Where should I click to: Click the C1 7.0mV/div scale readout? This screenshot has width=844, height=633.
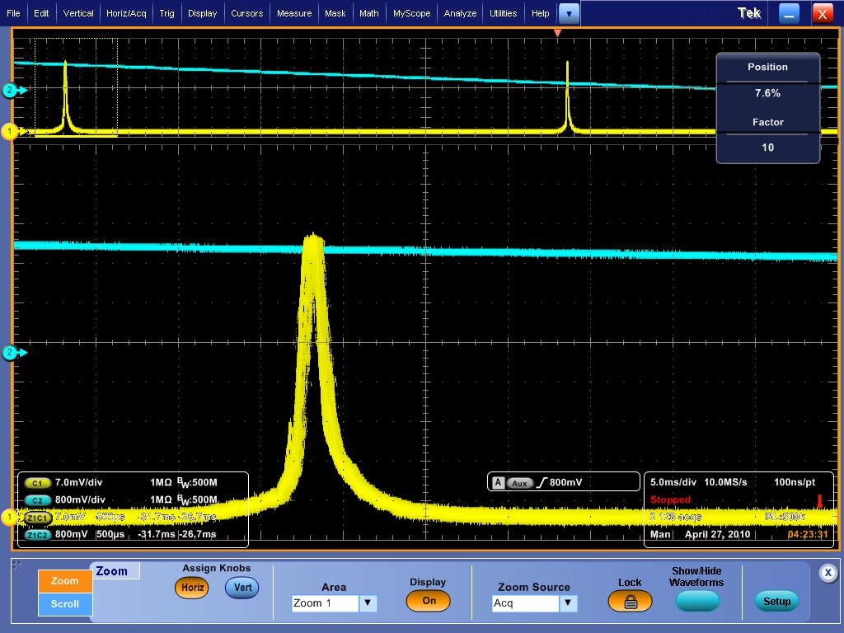coord(78,482)
